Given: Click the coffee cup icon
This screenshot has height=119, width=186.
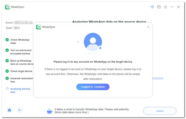Looking at the screenshot, I should point(50,111).
